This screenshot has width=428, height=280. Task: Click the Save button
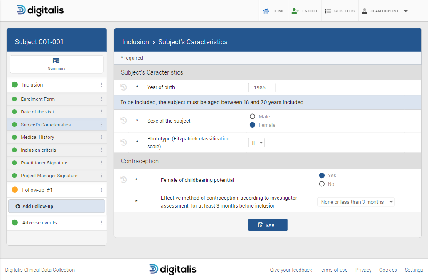(268, 225)
